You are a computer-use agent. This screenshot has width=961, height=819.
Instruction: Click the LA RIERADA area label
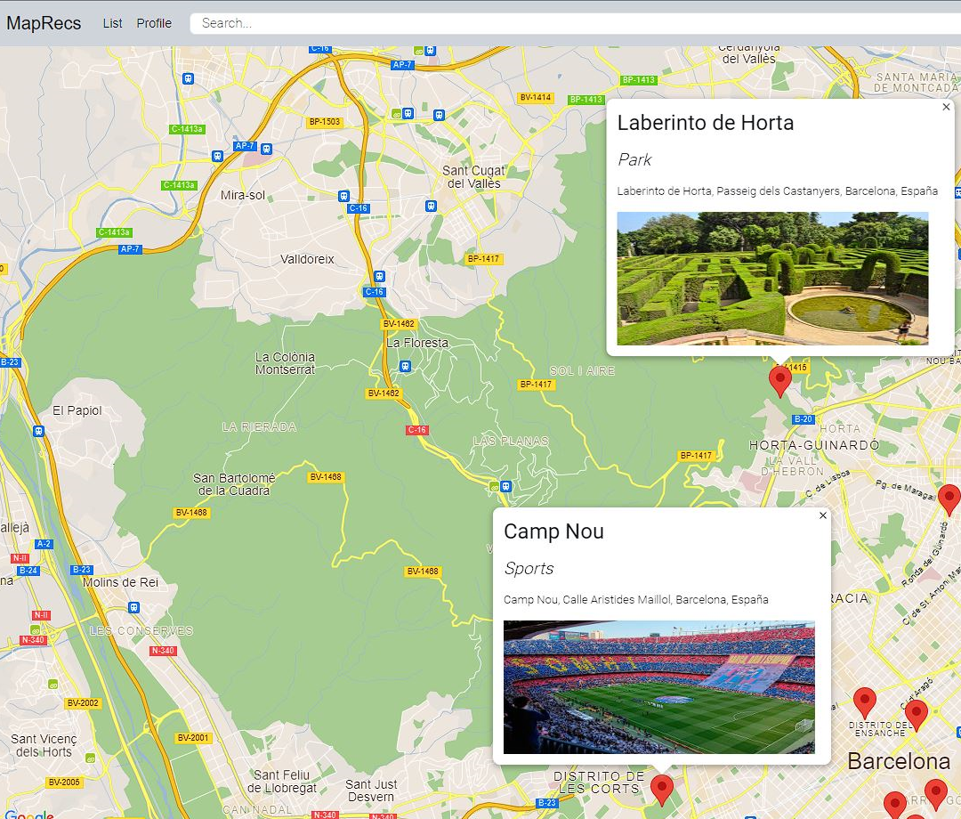(x=259, y=426)
